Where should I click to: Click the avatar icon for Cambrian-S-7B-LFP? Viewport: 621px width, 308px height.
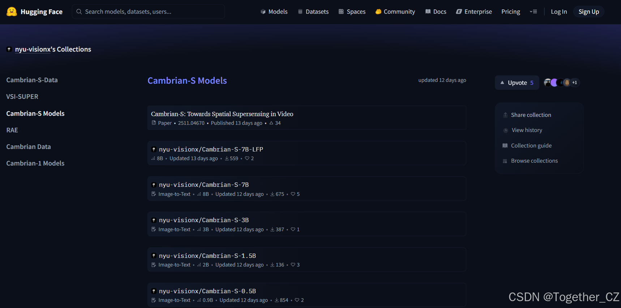(x=154, y=149)
